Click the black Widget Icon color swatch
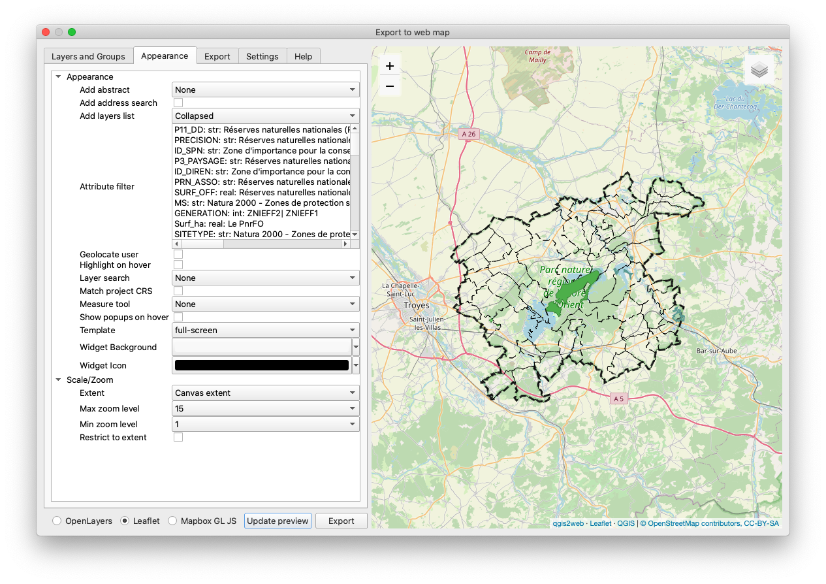 (262, 365)
